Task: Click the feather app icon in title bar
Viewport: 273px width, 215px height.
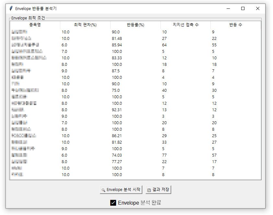Action: 11,8
